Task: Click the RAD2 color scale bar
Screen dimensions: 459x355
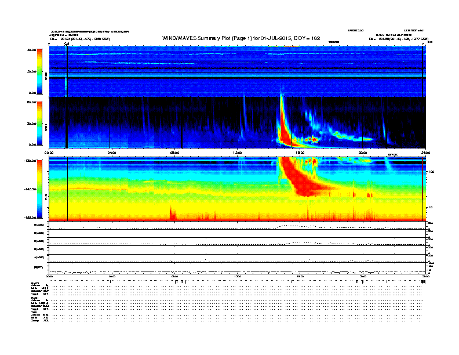Action: [39, 71]
